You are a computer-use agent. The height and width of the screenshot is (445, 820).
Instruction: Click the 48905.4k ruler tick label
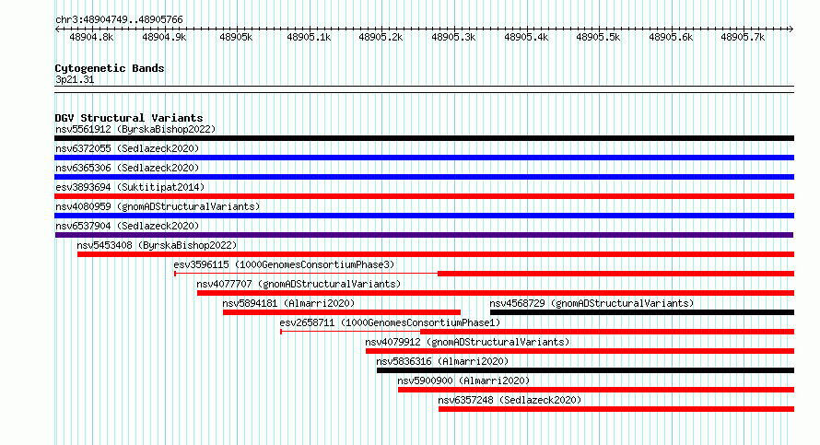(x=526, y=38)
